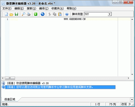Click the blue Undo arrow icon
The image size is (135, 107).
(43, 14)
